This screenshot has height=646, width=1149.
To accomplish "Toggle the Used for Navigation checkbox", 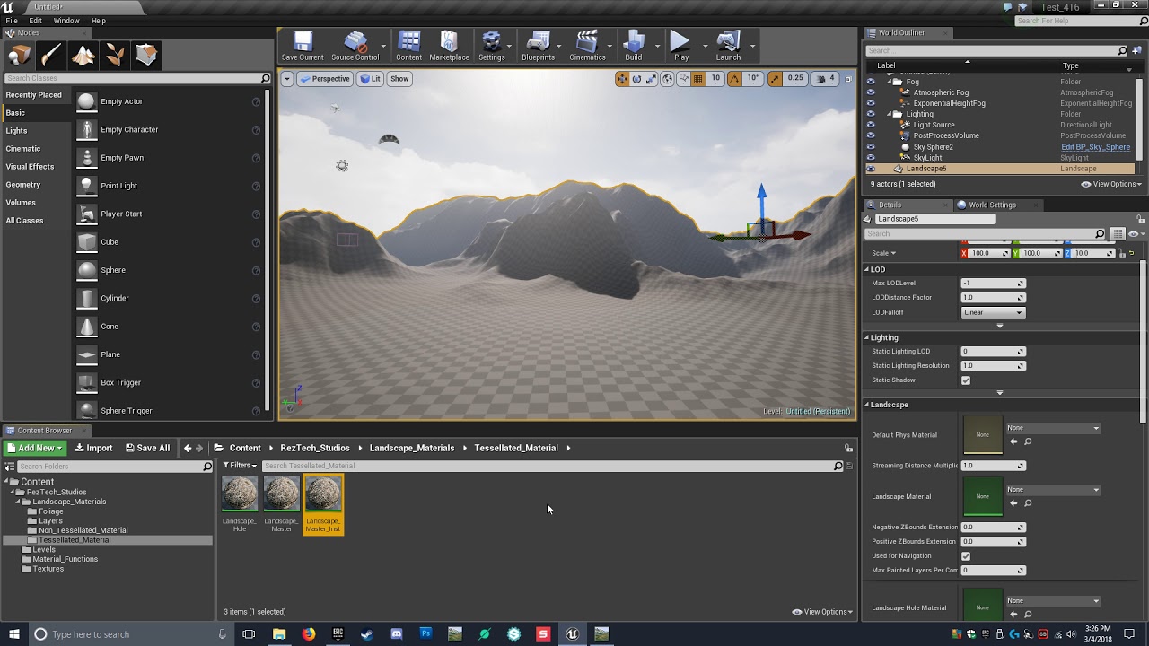I will click(966, 556).
